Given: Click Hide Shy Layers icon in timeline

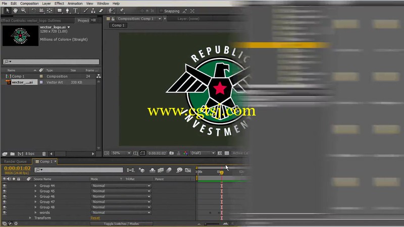Looking at the screenshot, I should point(153,170).
